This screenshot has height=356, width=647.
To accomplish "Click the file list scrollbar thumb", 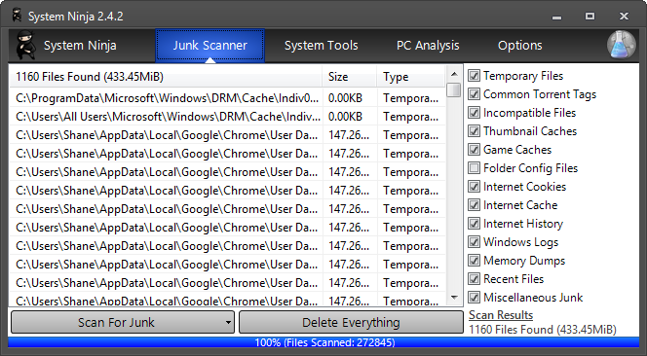I will pos(454,89).
